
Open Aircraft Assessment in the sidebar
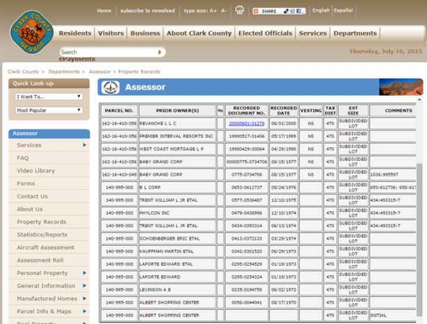pyautogui.click(x=45, y=247)
